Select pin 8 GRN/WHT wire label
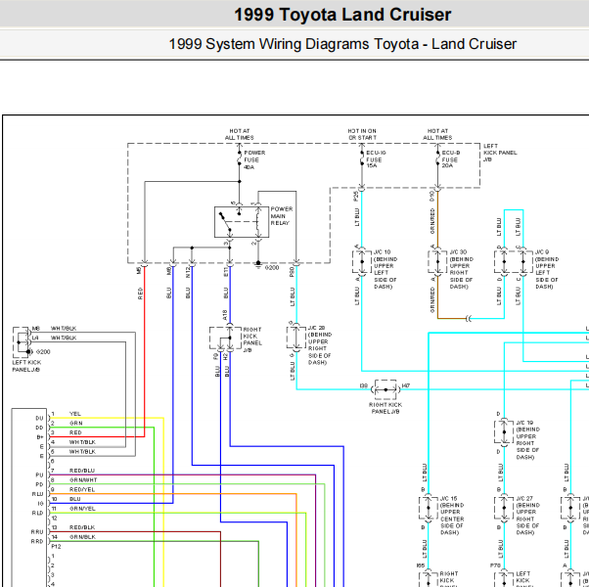Screen dimensions: 589x587 [83, 479]
